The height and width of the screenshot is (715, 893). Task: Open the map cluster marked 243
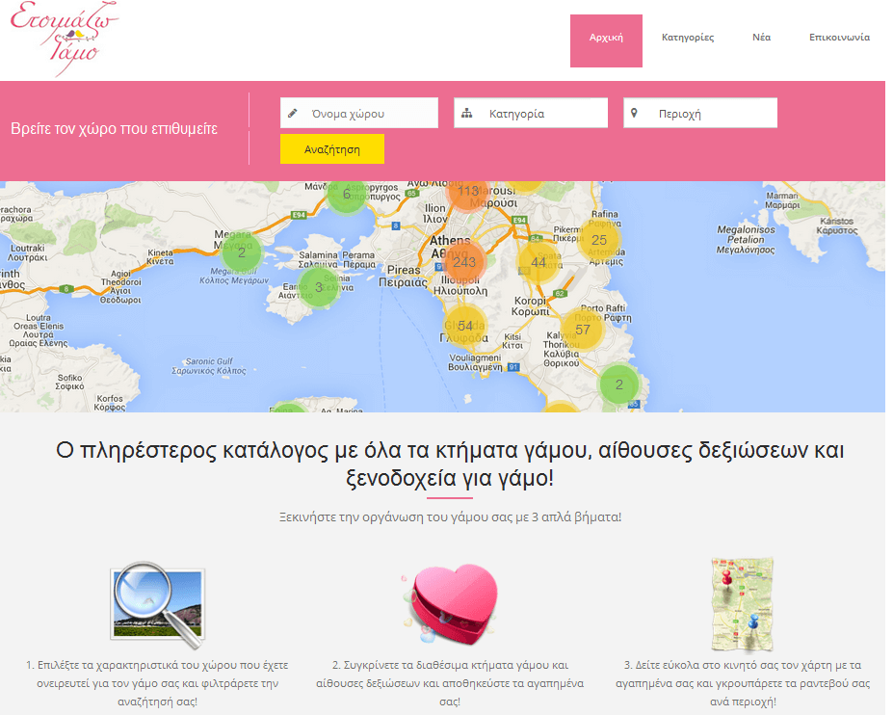(464, 262)
